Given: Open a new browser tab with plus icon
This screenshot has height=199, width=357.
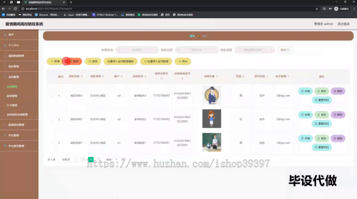Looking at the screenshot, I should click(x=71, y=2).
